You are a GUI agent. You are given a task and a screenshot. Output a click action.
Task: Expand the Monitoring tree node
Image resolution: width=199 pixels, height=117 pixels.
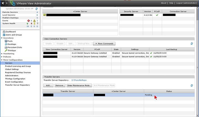pos(2,54)
